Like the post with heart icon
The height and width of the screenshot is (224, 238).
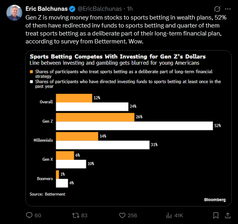(122, 215)
